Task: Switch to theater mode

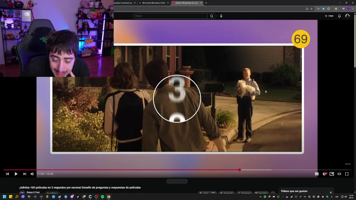Action: (x=339, y=174)
